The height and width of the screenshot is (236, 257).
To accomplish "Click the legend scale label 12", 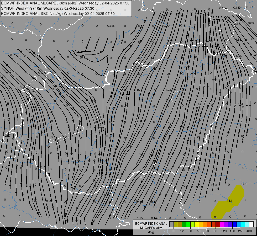I will [182, 231].
